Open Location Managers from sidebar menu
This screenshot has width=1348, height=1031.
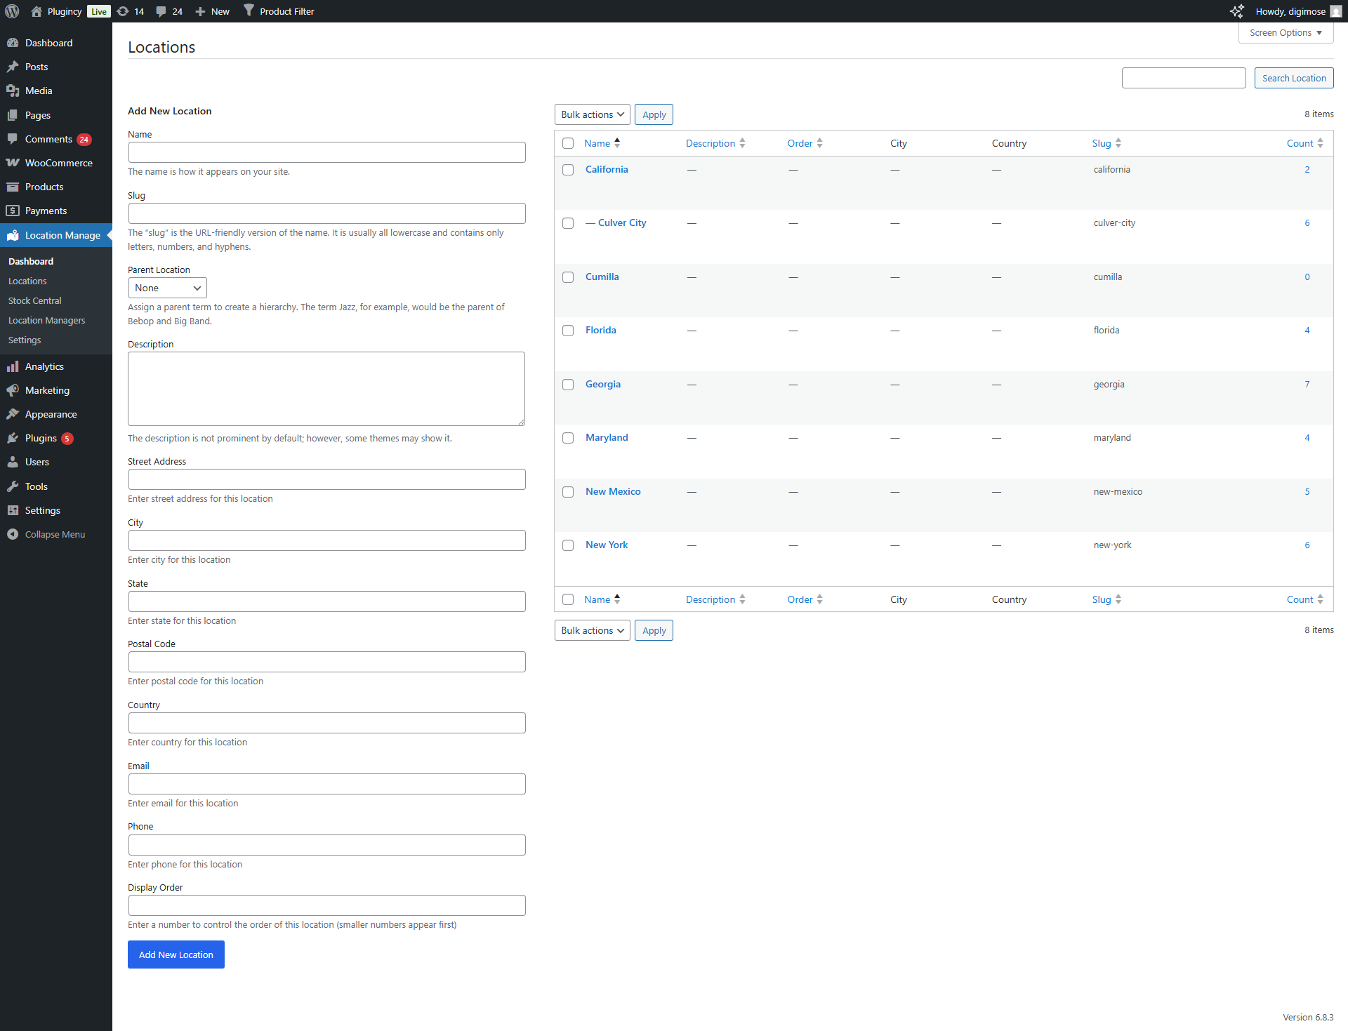(x=46, y=320)
